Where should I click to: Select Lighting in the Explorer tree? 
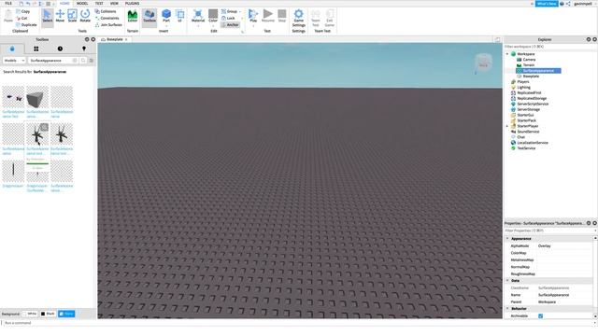523,87
